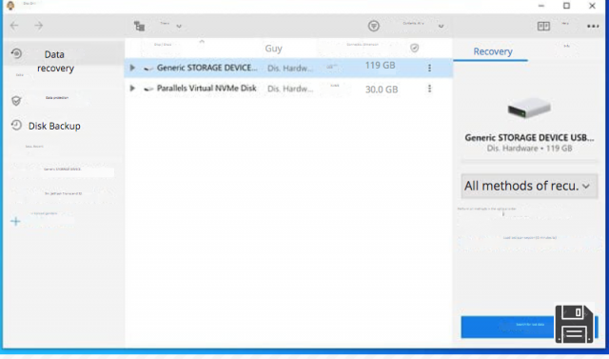
Task: Open the three-dot more menu in toolbar
Action: [x=593, y=26]
